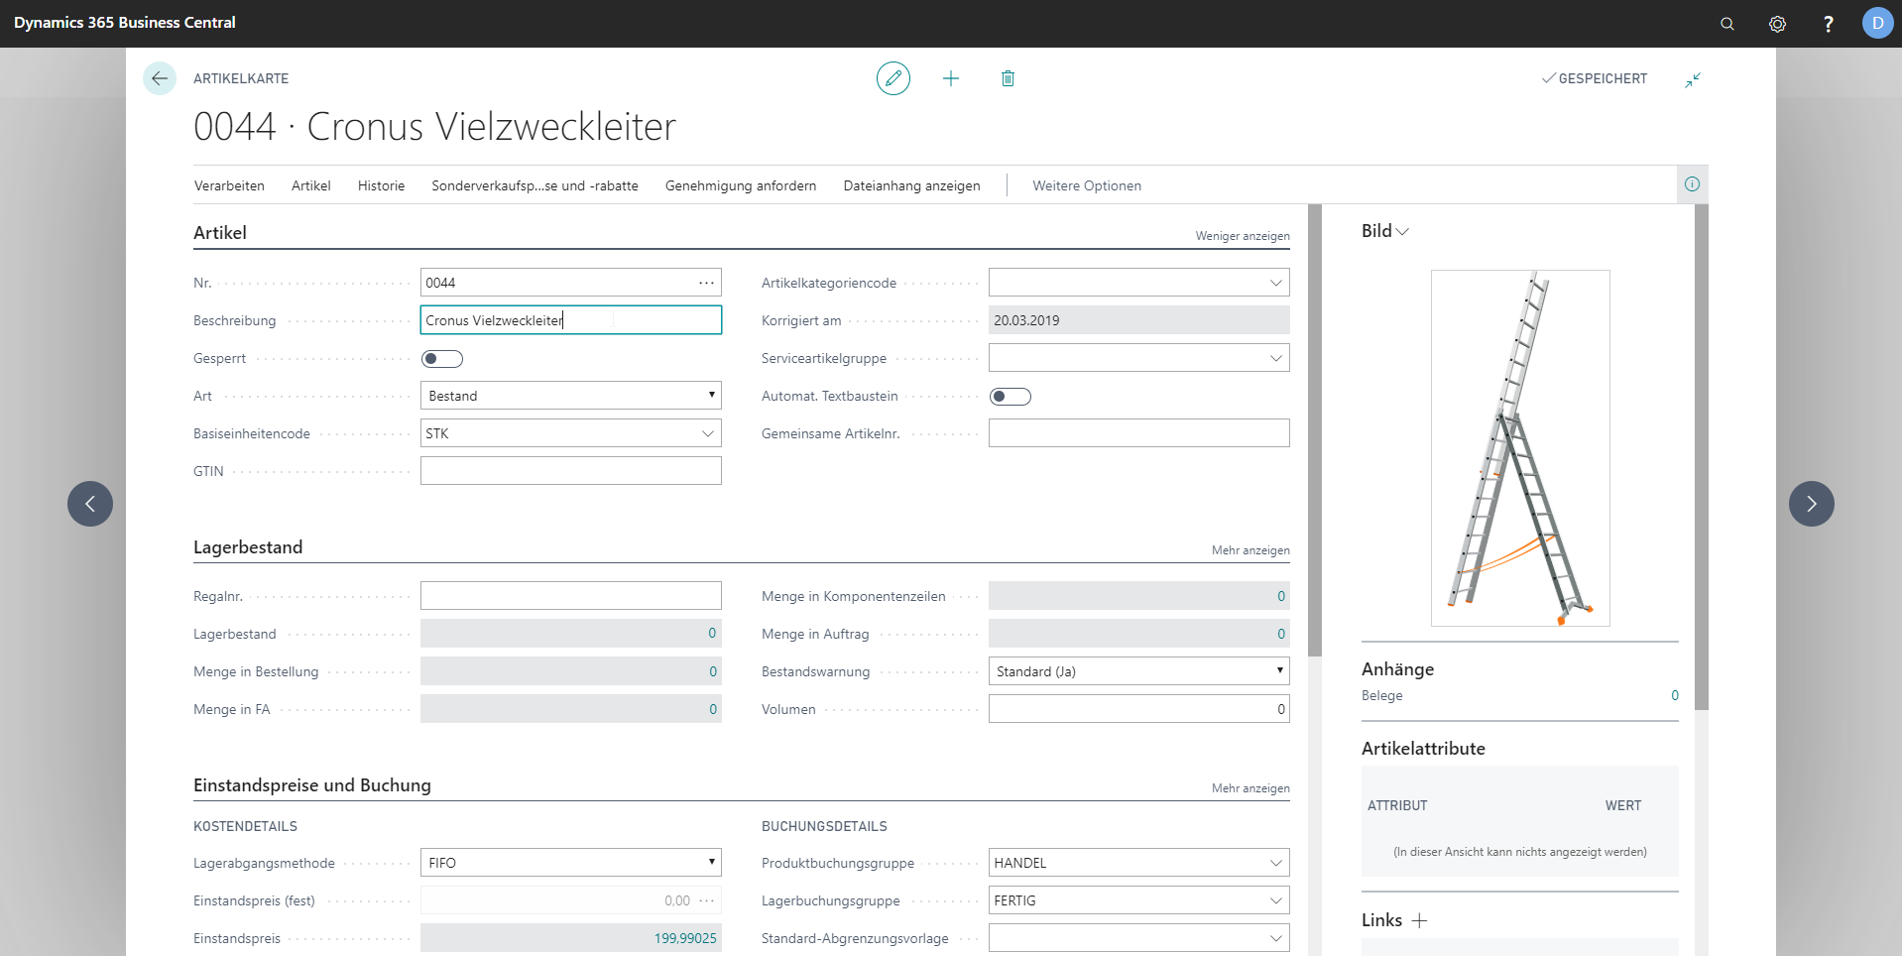Open Weitere Optionen menu
Viewport: 1902px width, 956px height.
(1087, 185)
